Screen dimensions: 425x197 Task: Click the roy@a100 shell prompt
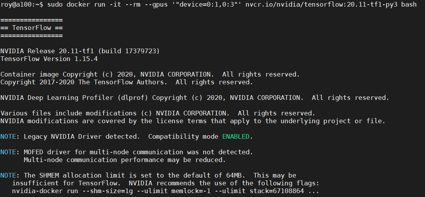[21, 5]
